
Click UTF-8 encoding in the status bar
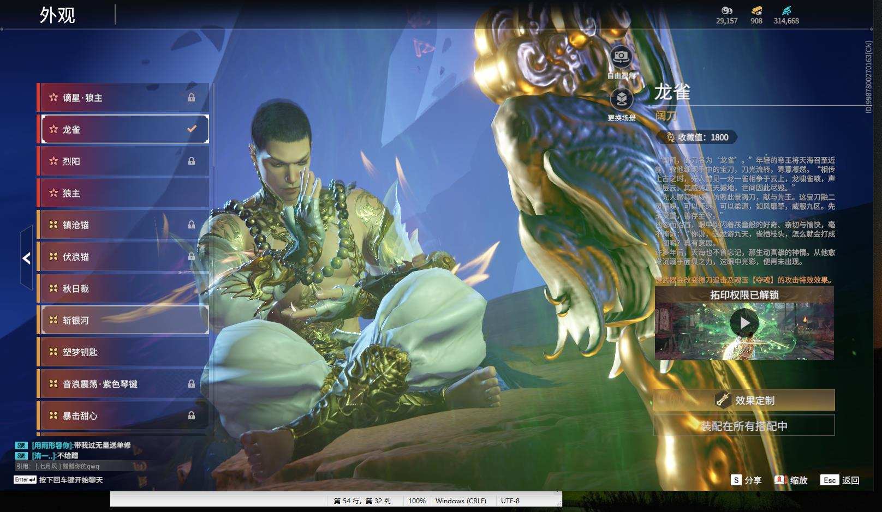pos(510,501)
